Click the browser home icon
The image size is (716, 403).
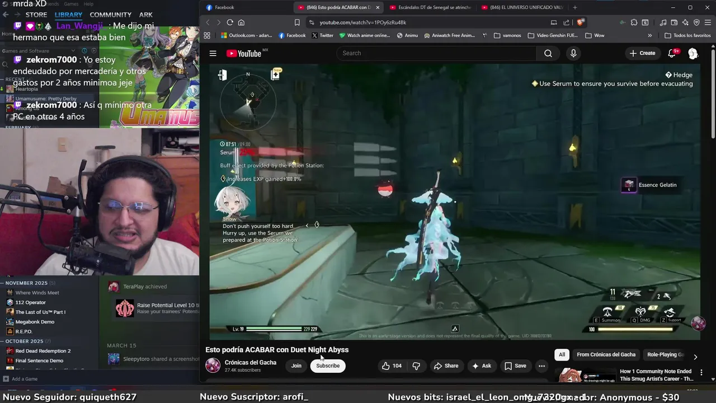coord(241,22)
